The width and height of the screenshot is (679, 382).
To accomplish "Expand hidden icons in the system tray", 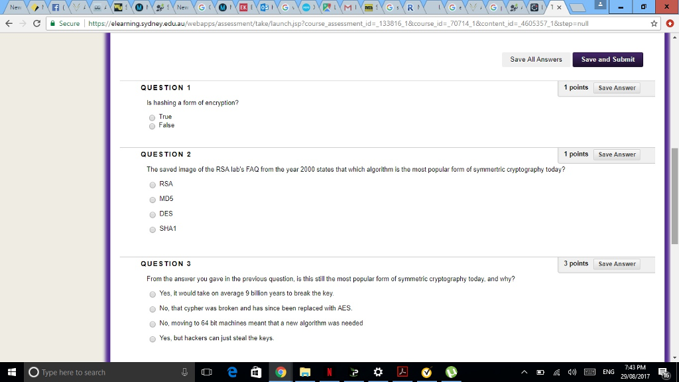I will click(x=523, y=372).
